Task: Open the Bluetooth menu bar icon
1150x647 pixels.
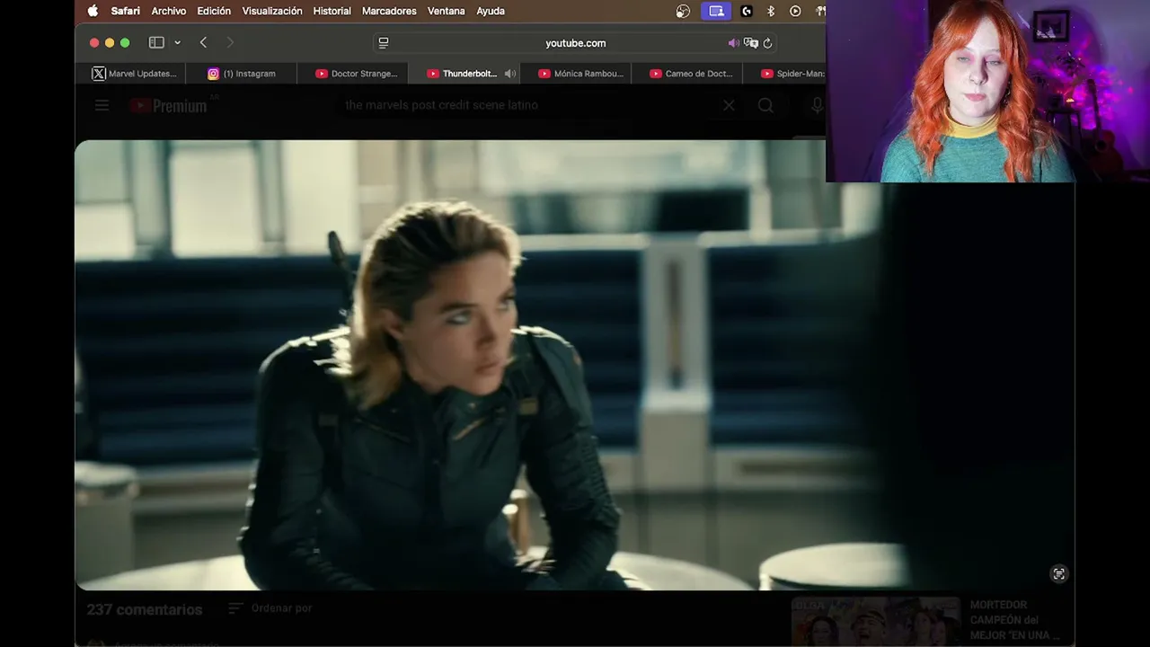Action: click(x=771, y=11)
